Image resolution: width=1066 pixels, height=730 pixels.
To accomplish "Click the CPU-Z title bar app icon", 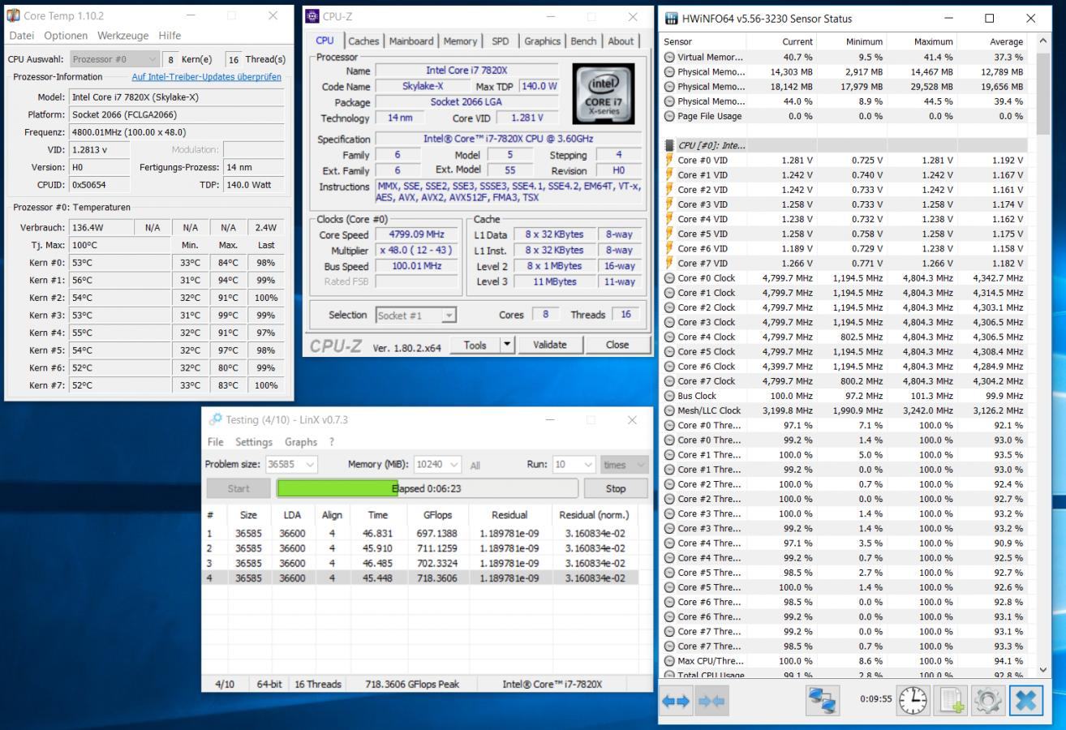I will point(312,16).
